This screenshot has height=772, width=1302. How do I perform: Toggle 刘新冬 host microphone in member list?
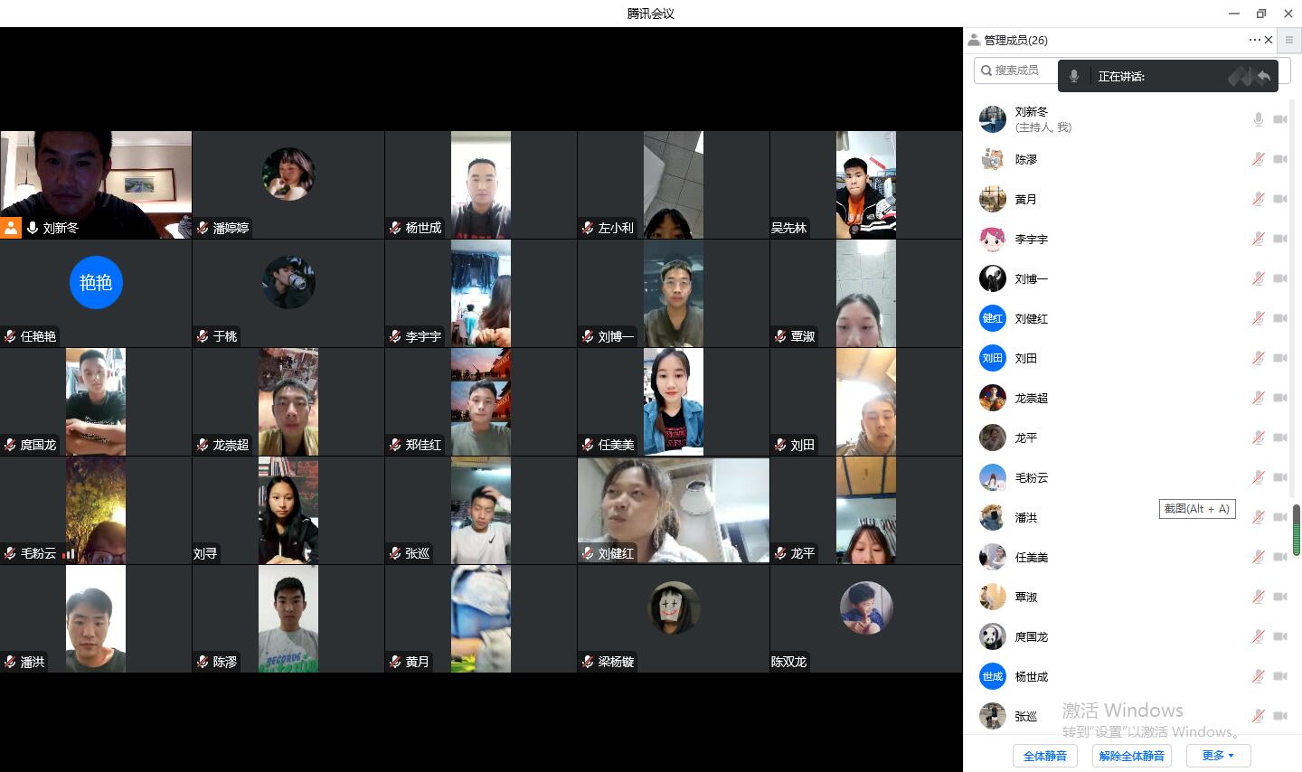click(1258, 119)
